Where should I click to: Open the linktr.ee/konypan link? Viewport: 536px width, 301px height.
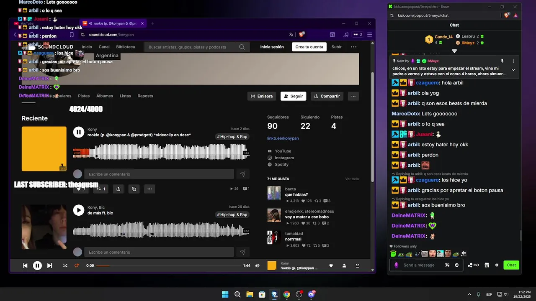283,138
